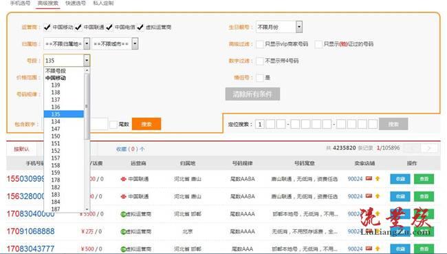Click number-segment list scroll-up arrow

[87, 70]
